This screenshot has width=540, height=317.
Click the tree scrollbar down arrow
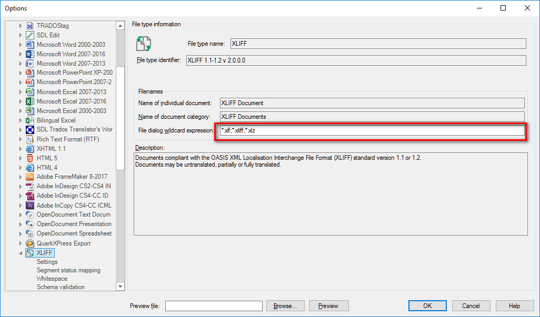point(120,286)
